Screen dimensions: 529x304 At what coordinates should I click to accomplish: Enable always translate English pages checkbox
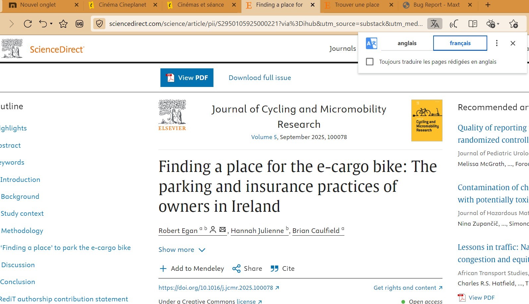coord(370,62)
